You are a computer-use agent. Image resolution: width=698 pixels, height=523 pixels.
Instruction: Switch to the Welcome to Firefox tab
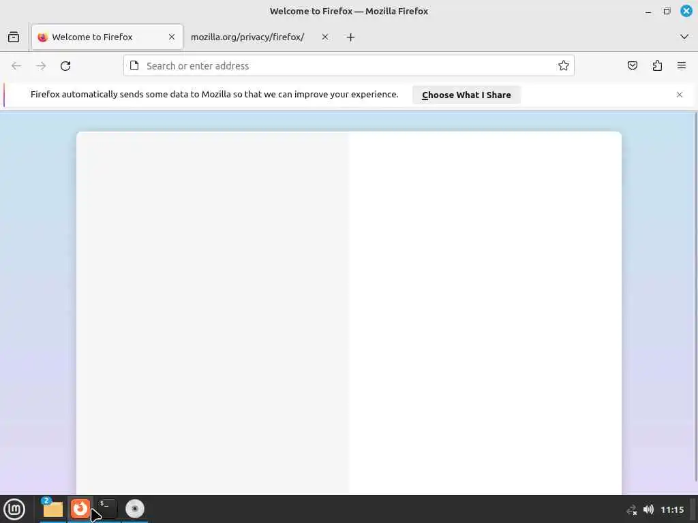(107, 37)
